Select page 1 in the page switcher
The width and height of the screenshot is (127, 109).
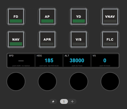pyautogui.click(x=64, y=101)
